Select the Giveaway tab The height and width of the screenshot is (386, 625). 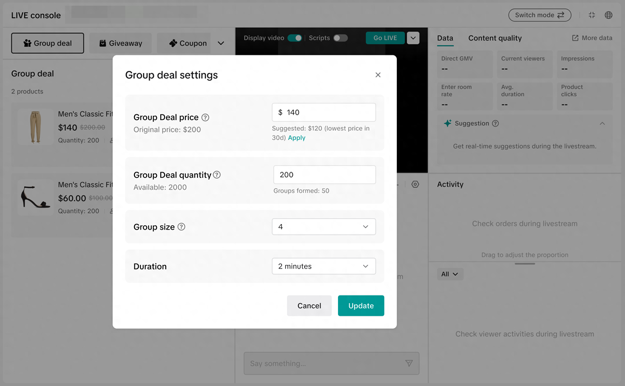coord(120,43)
